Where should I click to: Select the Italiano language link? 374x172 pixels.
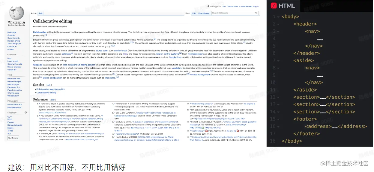(x=10, y=128)
